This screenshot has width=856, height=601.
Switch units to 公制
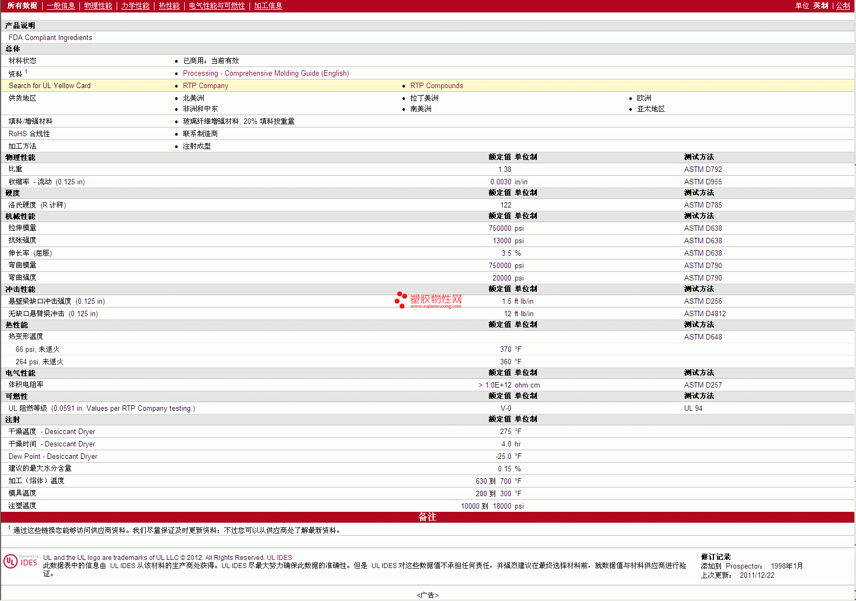[x=843, y=5]
